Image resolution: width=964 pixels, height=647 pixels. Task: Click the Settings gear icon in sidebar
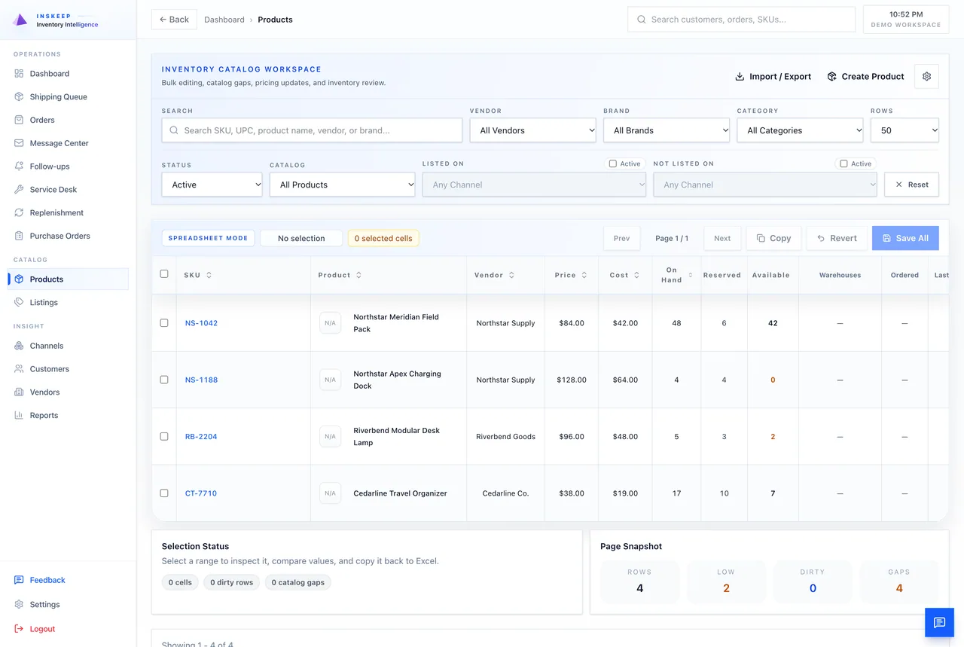(x=19, y=604)
